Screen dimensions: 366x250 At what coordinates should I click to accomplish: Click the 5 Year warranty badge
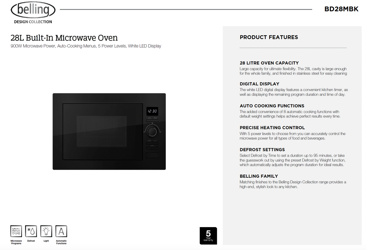pos(208,236)
